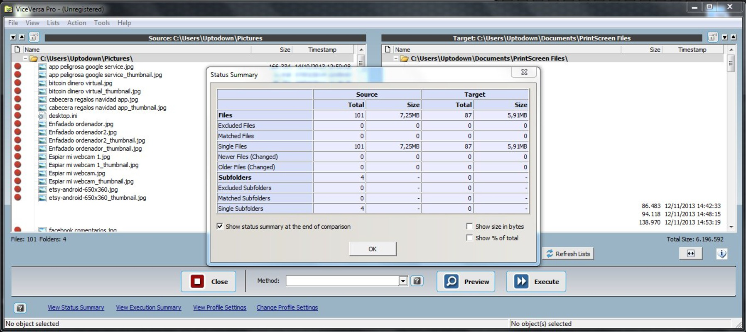746x332 pixels.
Task: Open the Help menu
Action: coord(124,23)
